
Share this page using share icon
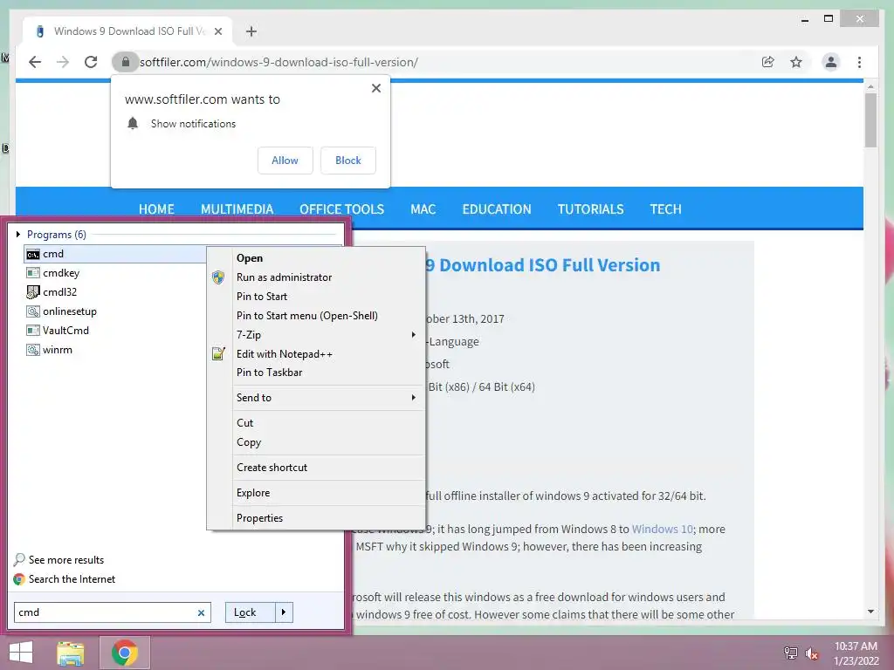click(768, 62)
